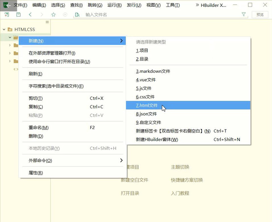This screenshot has width=272, height=222.
Task: Choose 剪切(T) in context menu
Action: click(x=72, y=98)
